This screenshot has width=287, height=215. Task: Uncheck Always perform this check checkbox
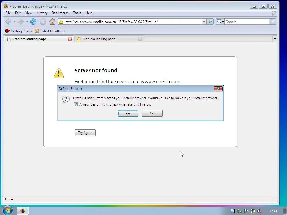[76, 104]
